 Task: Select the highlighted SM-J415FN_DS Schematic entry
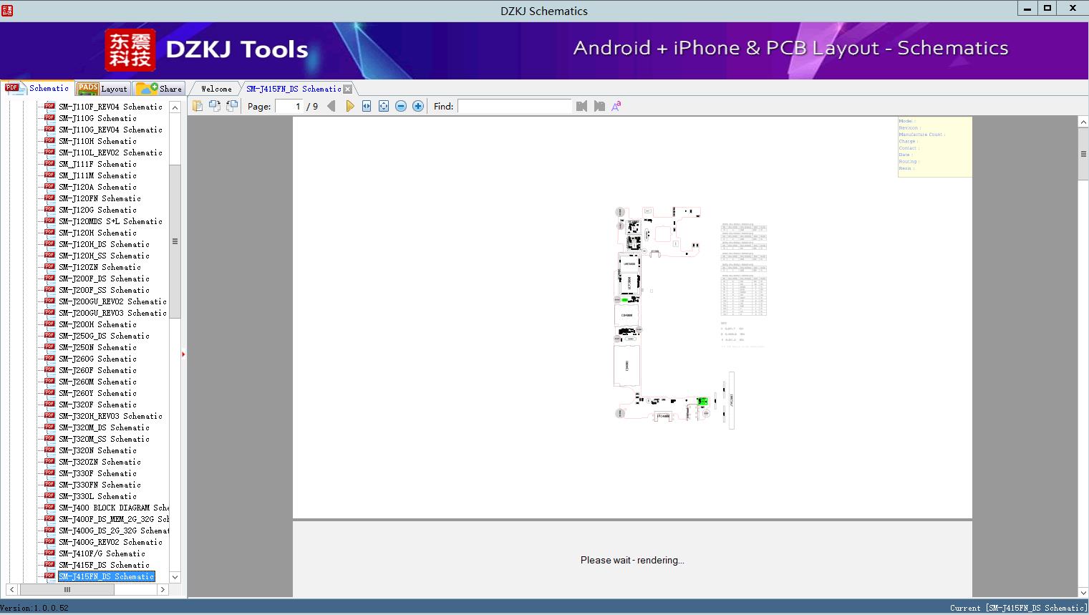pyautogui.click(x=106, y=576)
